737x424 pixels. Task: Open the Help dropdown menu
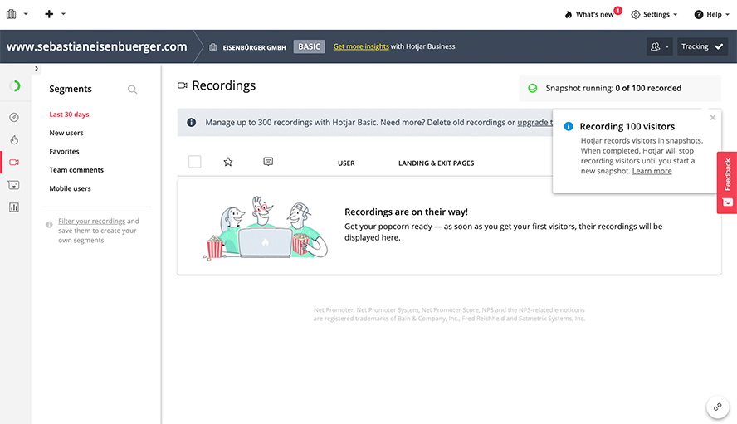point(711,15)
